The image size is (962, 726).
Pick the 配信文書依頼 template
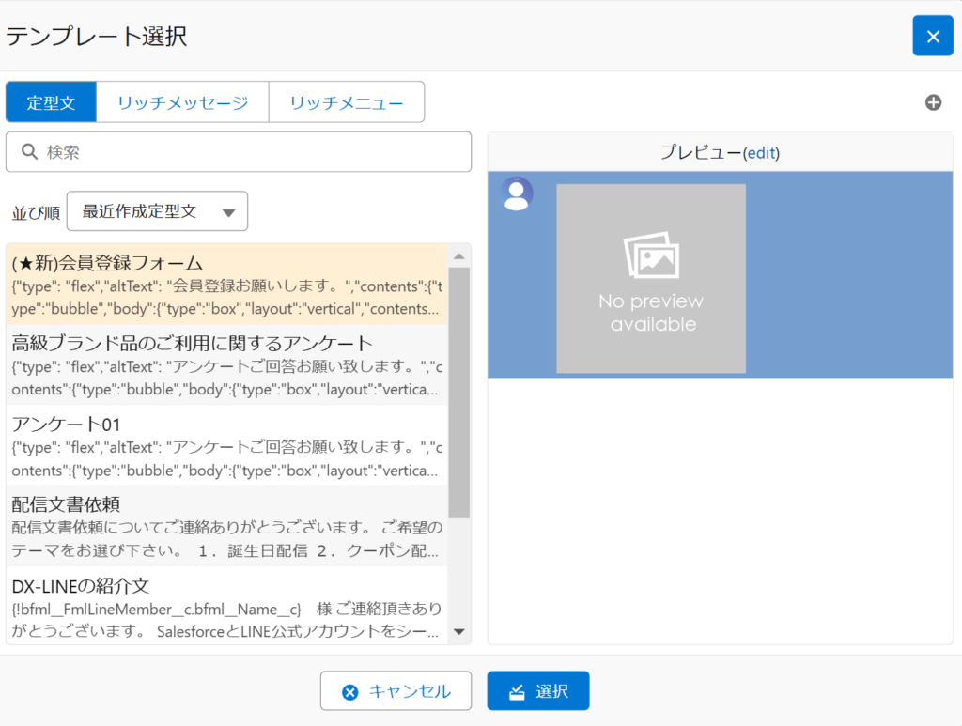(225, 526)
